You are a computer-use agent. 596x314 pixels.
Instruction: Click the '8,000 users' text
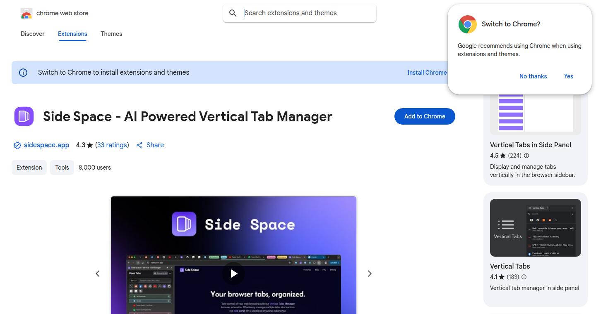[x=95, y=168]
